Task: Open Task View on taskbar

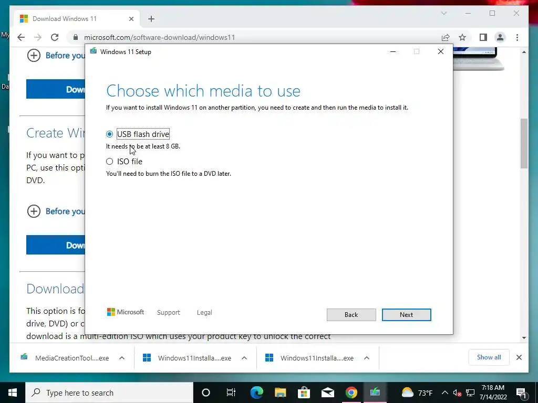Action: [231, 393]
